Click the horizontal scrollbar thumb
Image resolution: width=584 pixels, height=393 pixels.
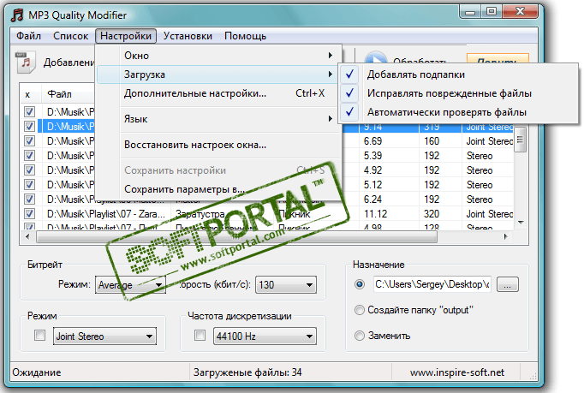tap(237, 236)
